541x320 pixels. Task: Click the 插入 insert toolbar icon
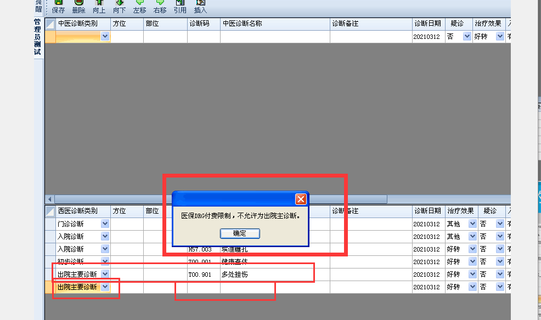pyautogui.click(x=200, y=7)
